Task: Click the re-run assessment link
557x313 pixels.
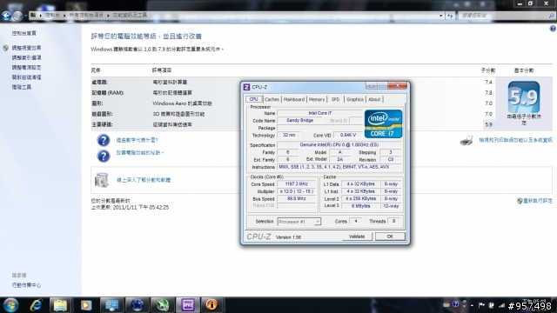Action: 538,201
